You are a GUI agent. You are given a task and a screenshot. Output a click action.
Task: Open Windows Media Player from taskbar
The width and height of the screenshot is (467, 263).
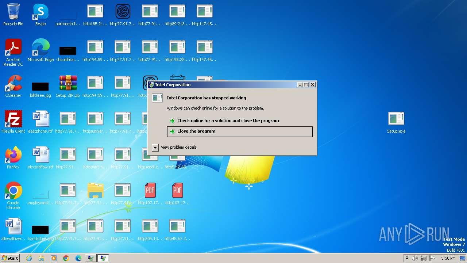pyautogui.click(x=54, y=258)
